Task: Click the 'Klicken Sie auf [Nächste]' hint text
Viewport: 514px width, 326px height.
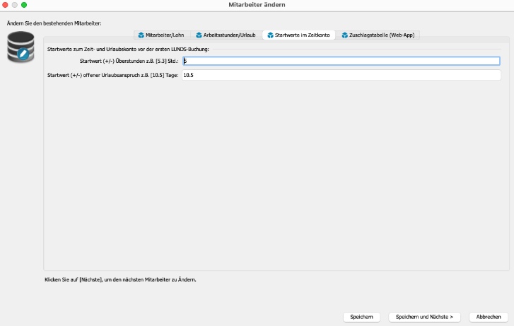Action: 120,280
